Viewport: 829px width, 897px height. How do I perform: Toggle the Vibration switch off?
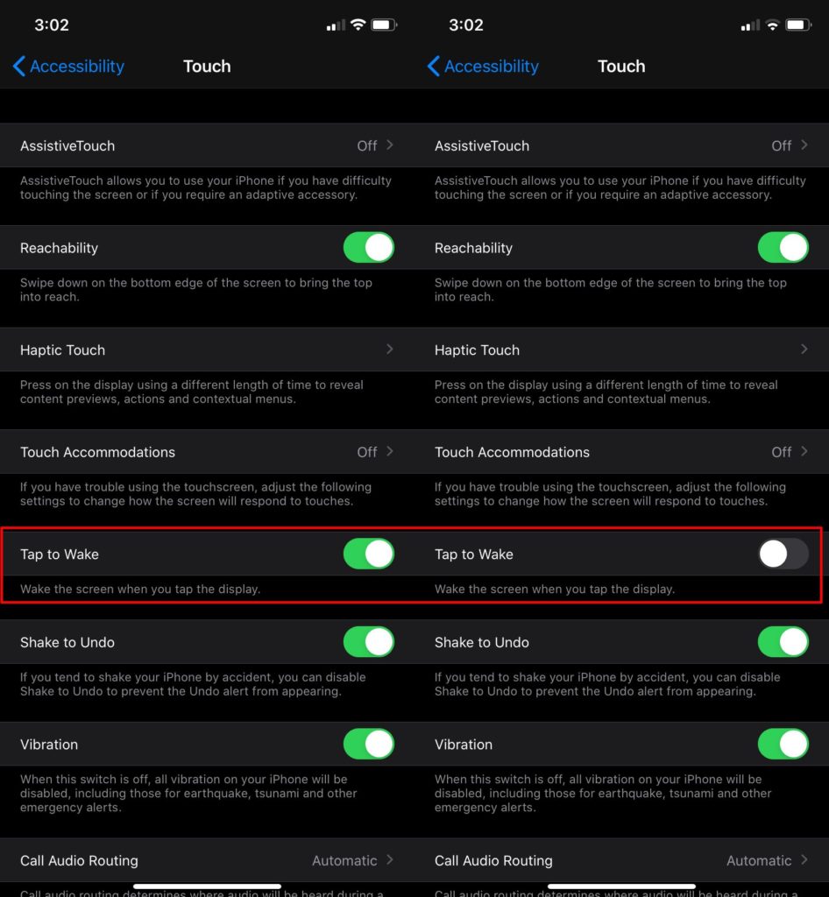368,744
